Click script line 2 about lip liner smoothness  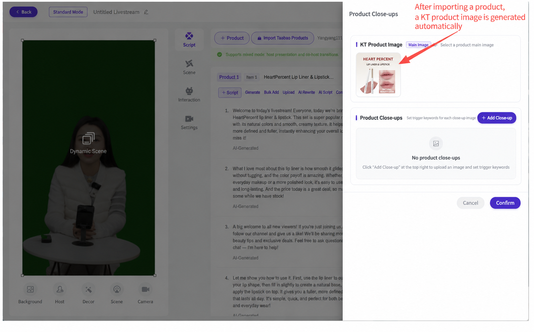288,182
